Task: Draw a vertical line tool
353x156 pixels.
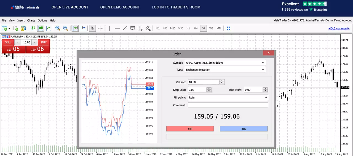Action: pos(109,28)
